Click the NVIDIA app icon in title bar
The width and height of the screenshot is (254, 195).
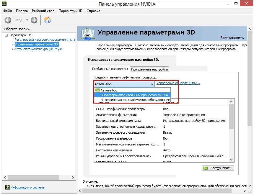[x=4, y=4]
